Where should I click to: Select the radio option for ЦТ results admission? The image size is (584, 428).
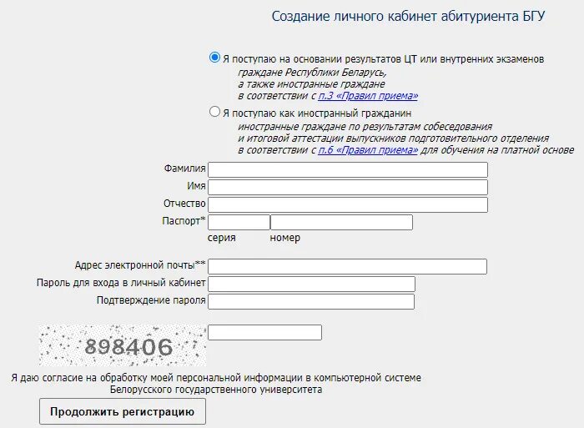point(214,58)
